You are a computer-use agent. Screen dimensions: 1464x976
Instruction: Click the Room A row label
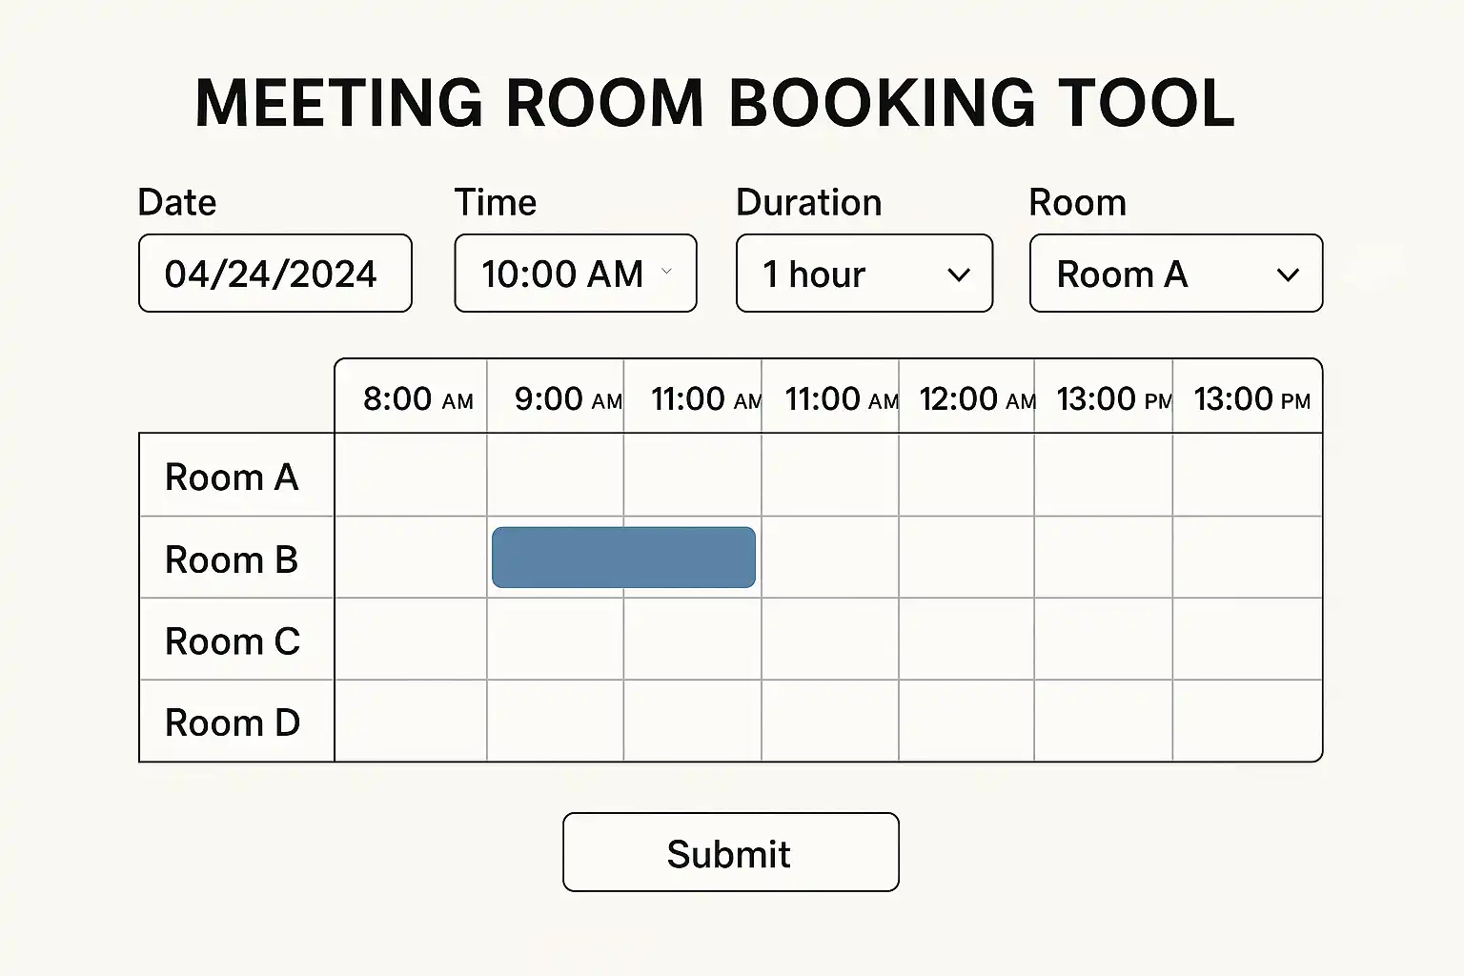coord(233,477)
